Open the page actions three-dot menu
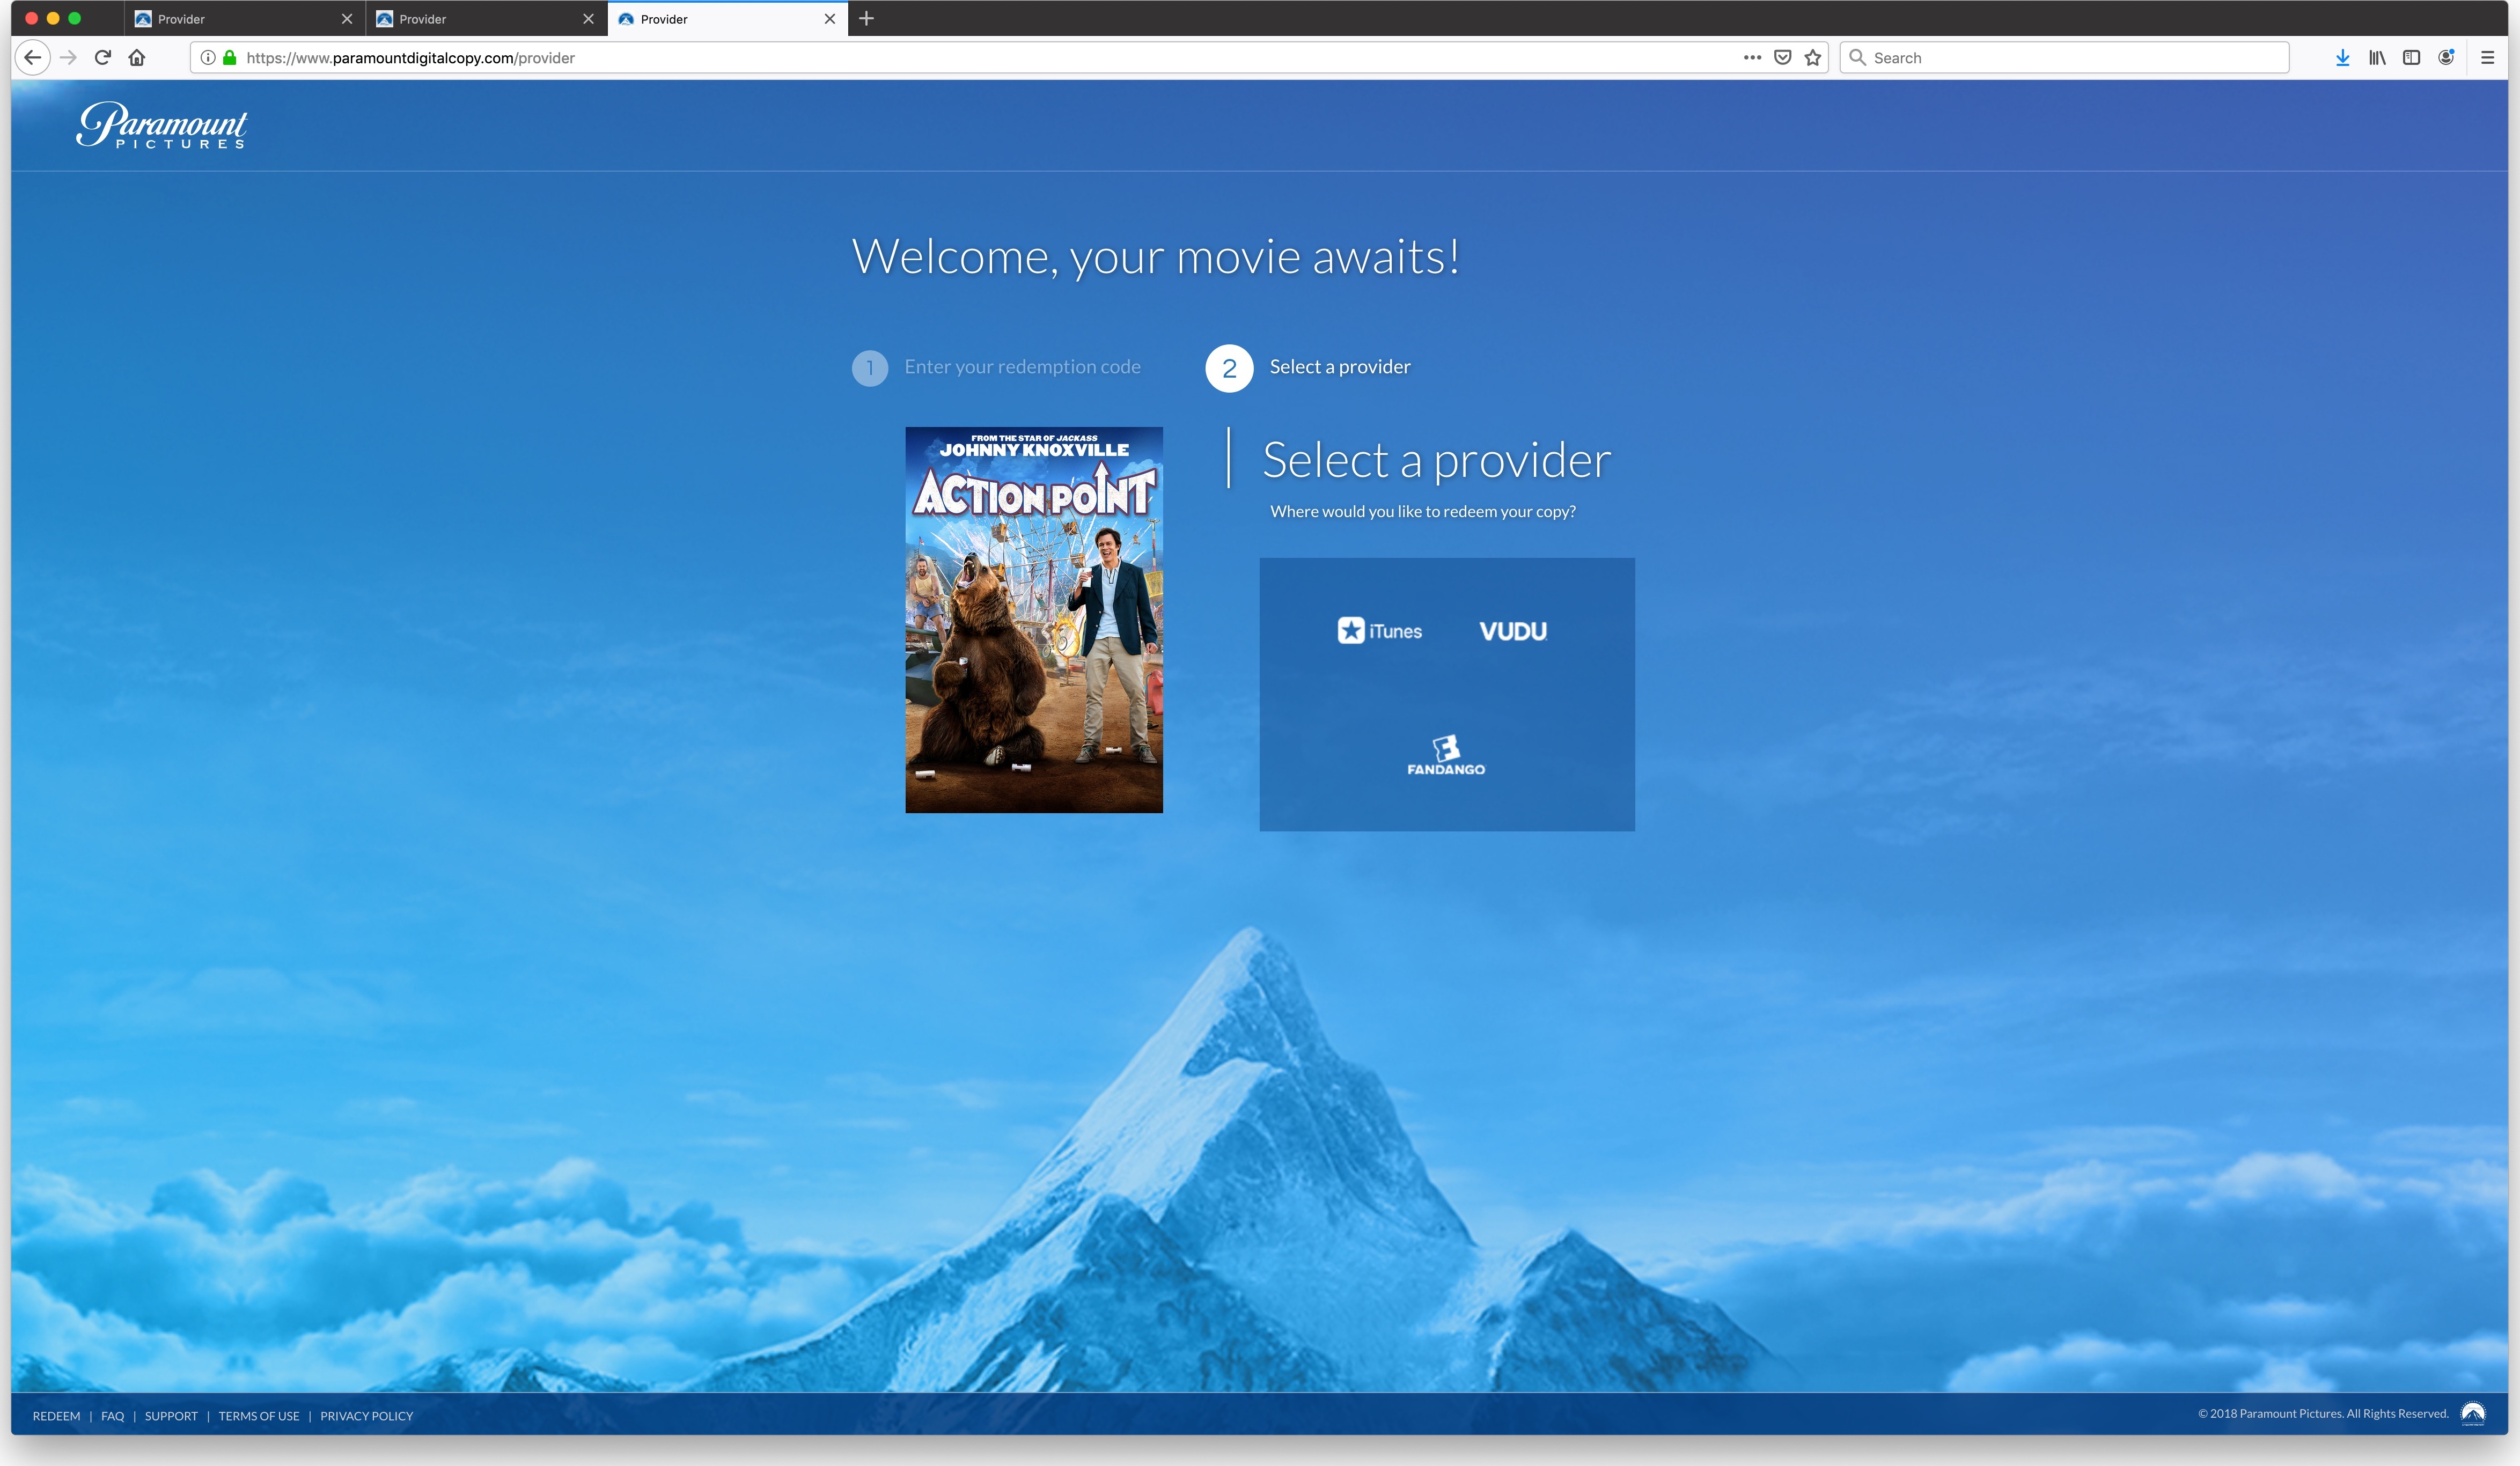The width and height of the screenshot is (2520, 1466). pos(1752,58)
